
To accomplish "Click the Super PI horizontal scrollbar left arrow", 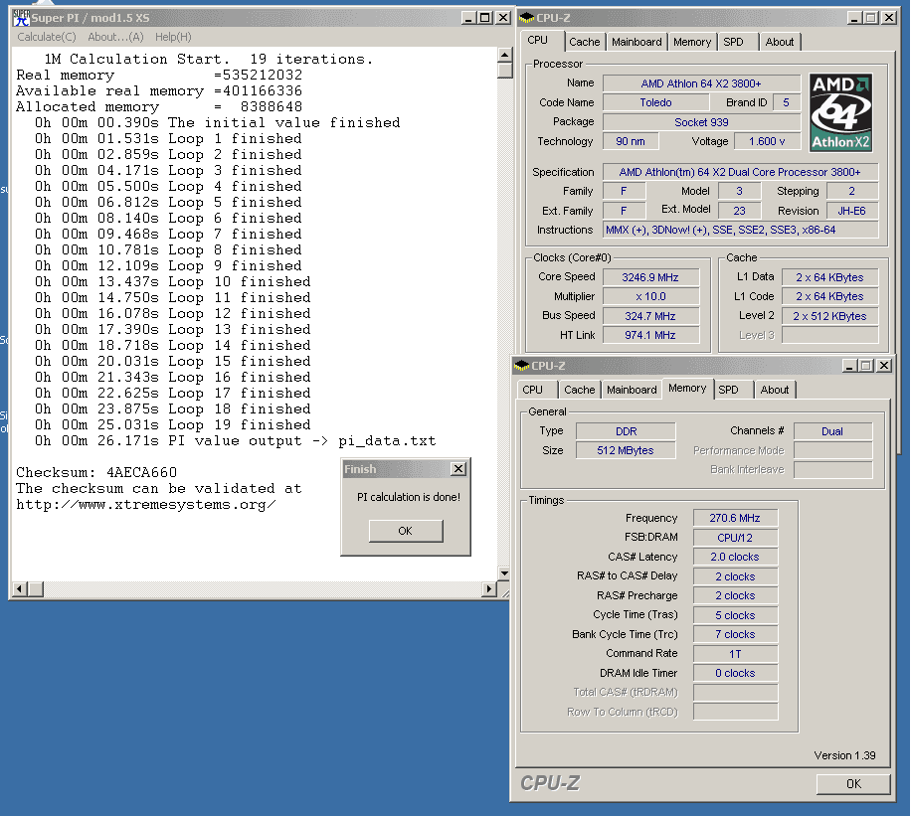I will 20,589.
